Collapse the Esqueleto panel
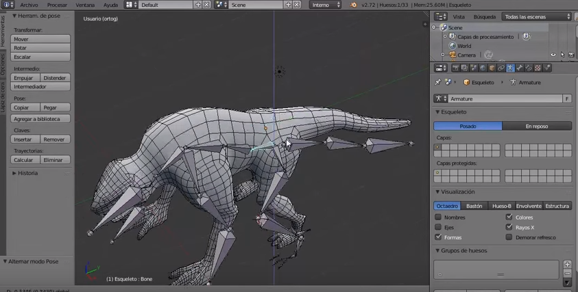Viewport: 578px width, 292px height. (x=437, y=111)
